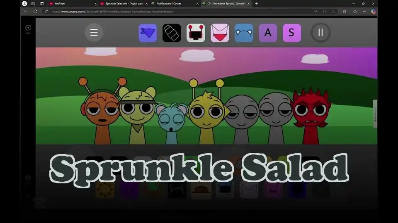Pick the black icon with white bottle
This screenshot has width=398, height=223.
(x=172, y=33)
